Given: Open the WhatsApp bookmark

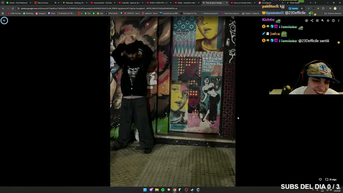Looking at the screenshot, I should pos(28,13).
